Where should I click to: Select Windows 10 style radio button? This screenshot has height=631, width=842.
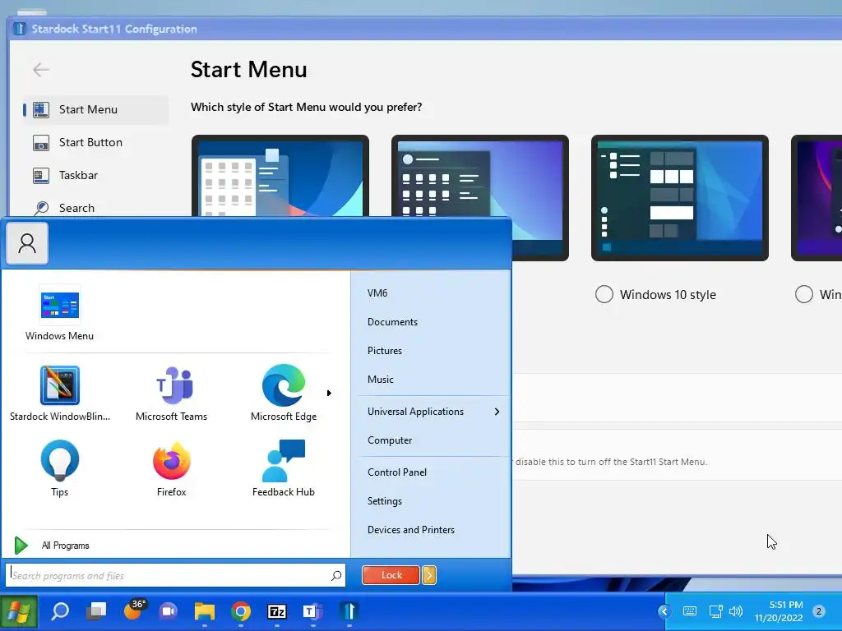click(604, 294)
